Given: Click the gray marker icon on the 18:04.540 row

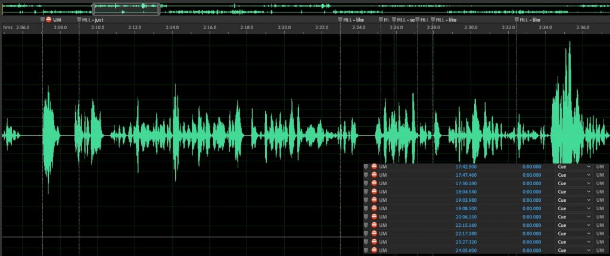Looking at the screenshot, I should [366, 192].
